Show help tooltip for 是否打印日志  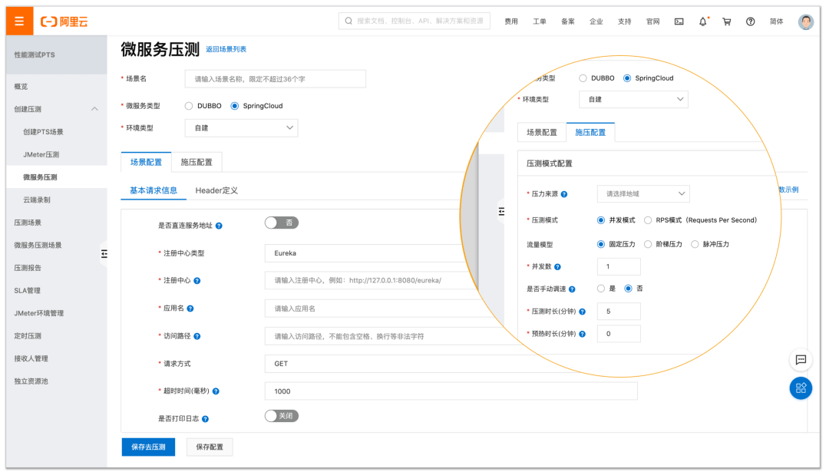pyautogui.click(x=205, y=419)
